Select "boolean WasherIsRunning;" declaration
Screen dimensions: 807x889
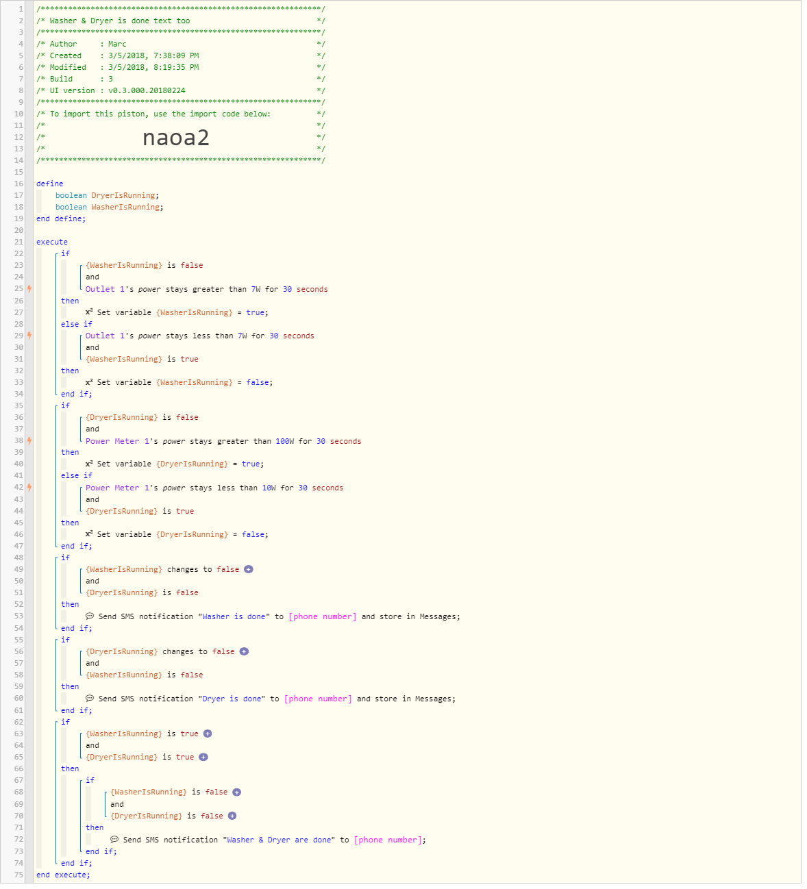coord(110,207)
